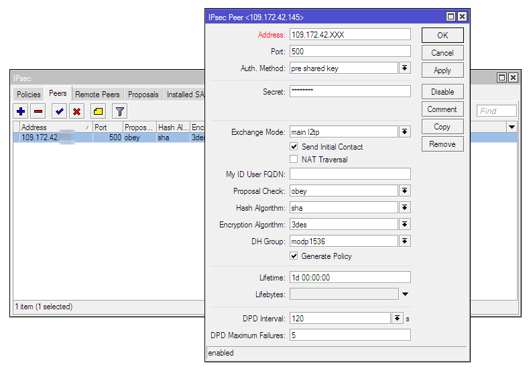Focus the DPD Maximum Failures field

coord(350,335)
